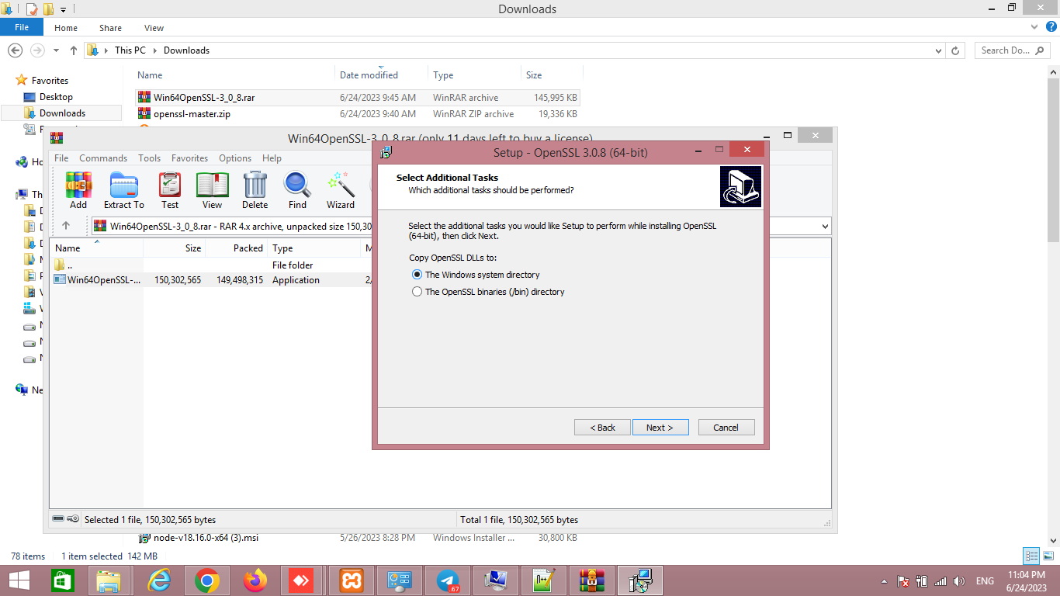Image resolution: width=1060 pixels, height=596 pixels.
Task: Click the Add icon in WinRAR toolbar
Action: pos(78,190)
